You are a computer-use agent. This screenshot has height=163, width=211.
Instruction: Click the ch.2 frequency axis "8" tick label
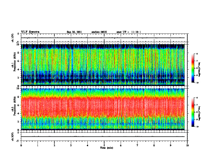point(19,97)
